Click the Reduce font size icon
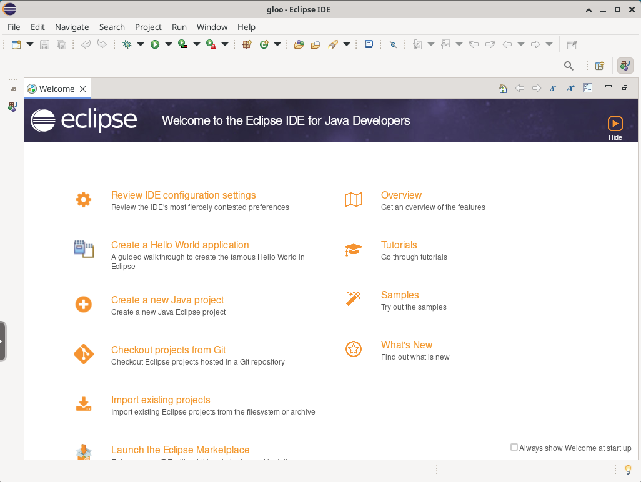Image resolution: width=641 pixels, height=482 pixels. click(x=553, y=88)
